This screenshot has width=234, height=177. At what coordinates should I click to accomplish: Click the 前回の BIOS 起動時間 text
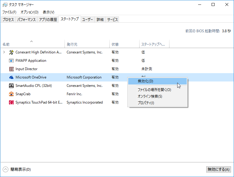tap(203, 31)
